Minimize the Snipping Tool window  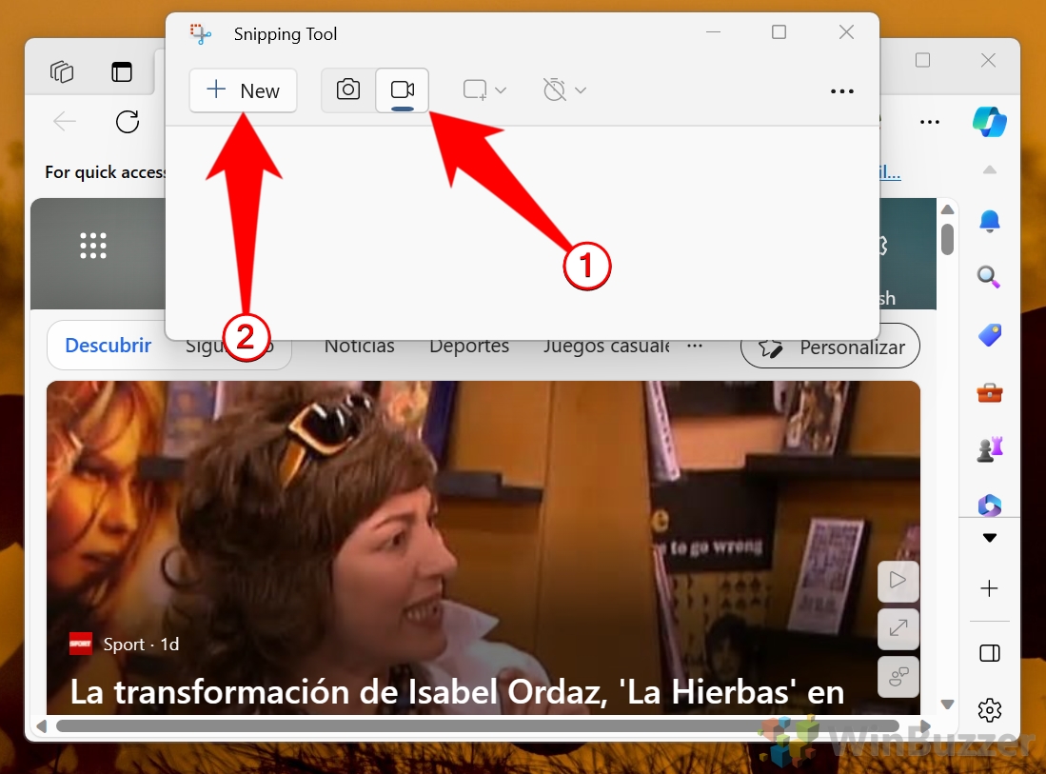click(x=713, y=32)
